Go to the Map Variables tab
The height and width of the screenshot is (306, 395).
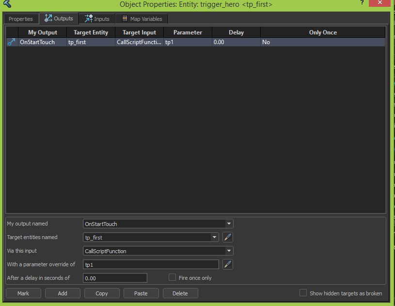point(142,19)
